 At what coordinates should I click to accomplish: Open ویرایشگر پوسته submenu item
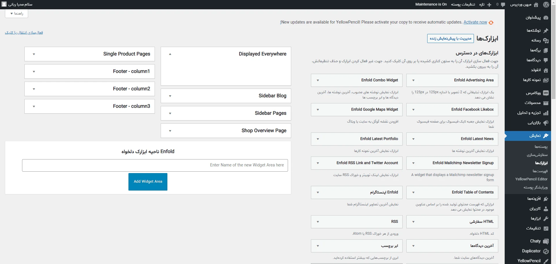click(535, 187)
